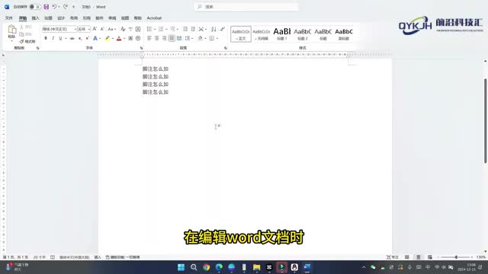Open Chrome from the taskbar
This screenshot has width=488, height=274.
click(206, 267)
